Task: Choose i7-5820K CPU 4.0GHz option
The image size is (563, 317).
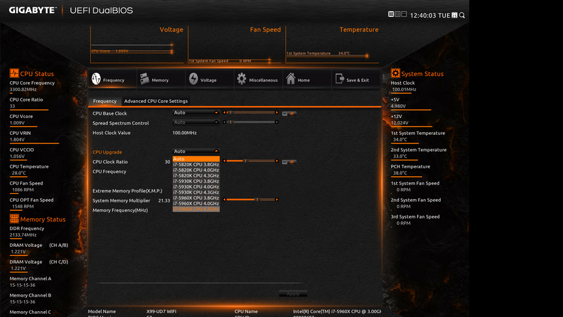Action: 196,170
